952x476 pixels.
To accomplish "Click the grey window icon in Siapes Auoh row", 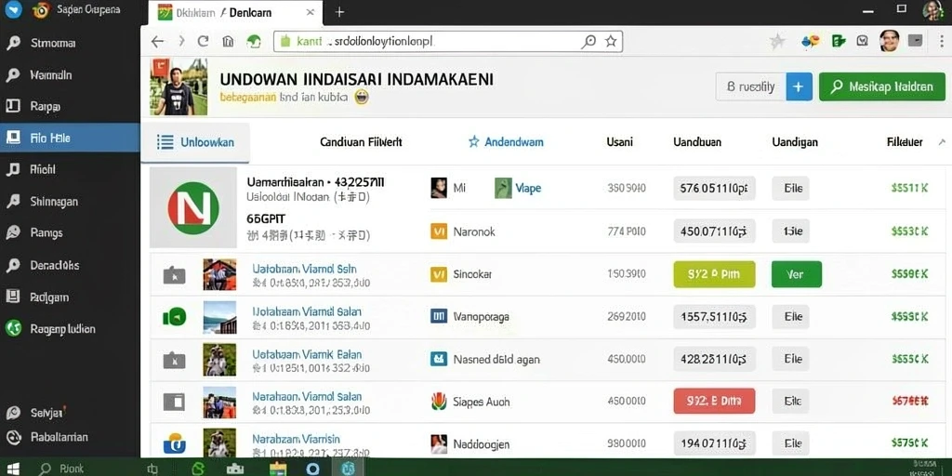I will (174, 402).
